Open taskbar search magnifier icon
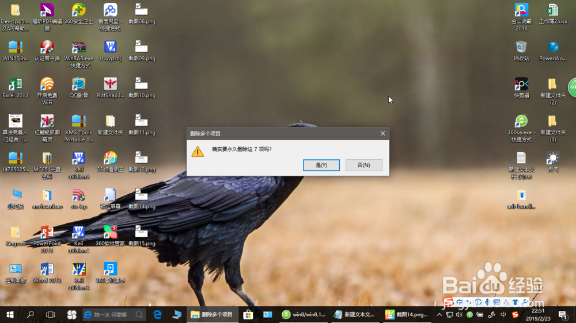Screen dimensions: 576x323 (31, 314)
